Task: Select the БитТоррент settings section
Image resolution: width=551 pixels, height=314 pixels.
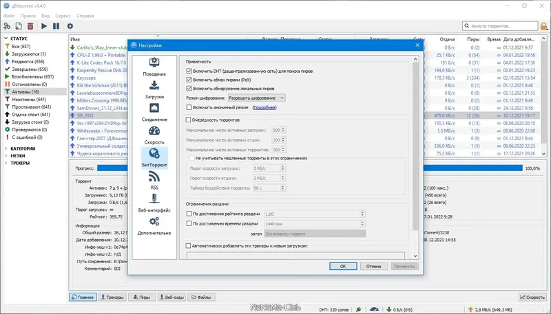Action: coord(154,158)
